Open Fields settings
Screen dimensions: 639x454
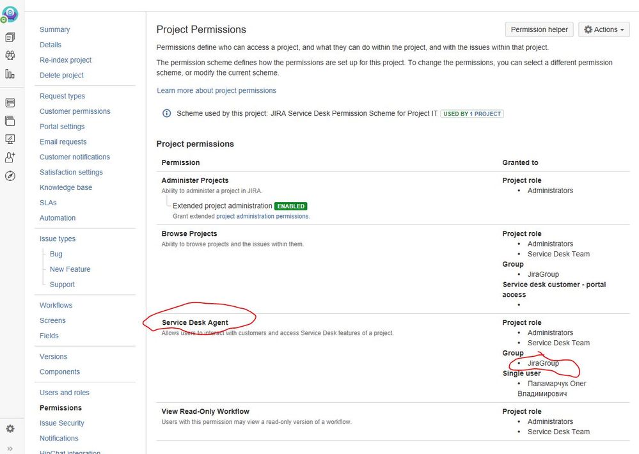point(49,336)
